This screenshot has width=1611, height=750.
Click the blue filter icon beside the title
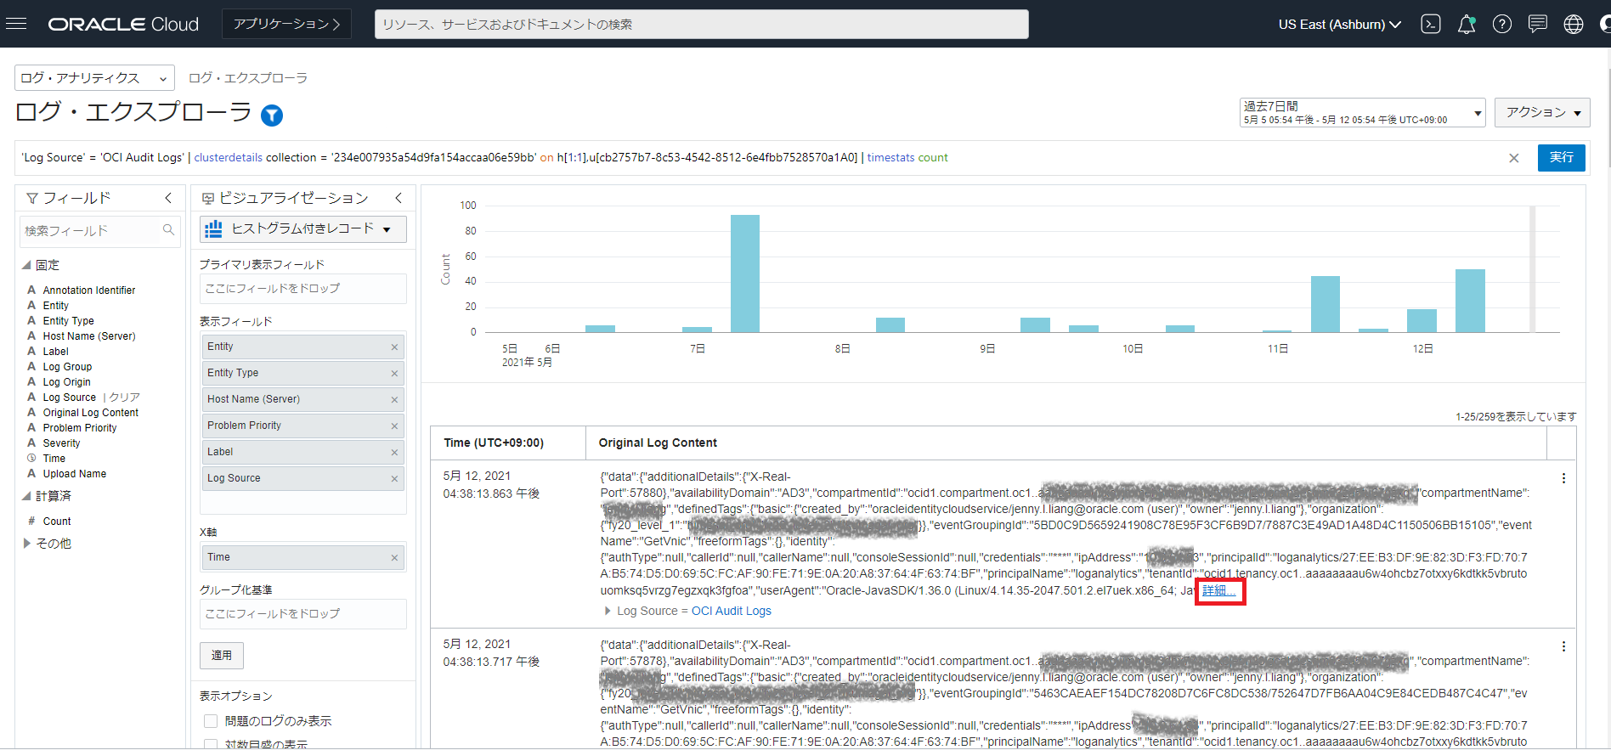point(272,115)
